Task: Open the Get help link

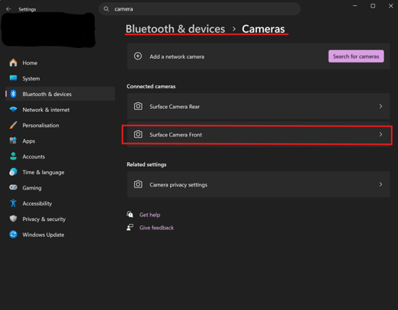Action: tap(149, 215)
